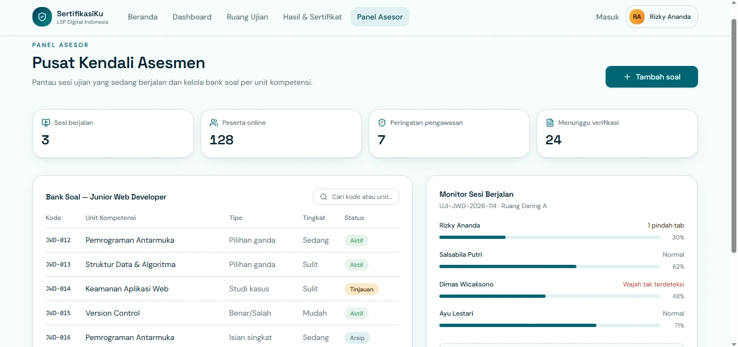Viewport: 738px width, 347px height.
Task: Click Salsabila Putri's name in monitor
Action: point(461,255)
